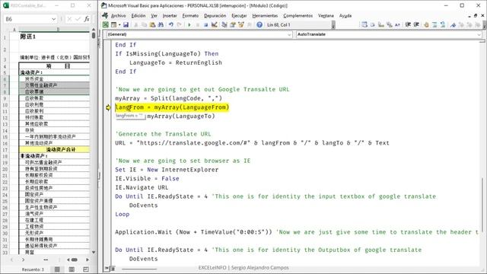Indent the code with the Indent icon
487x274 pixels.
(408, 24)
